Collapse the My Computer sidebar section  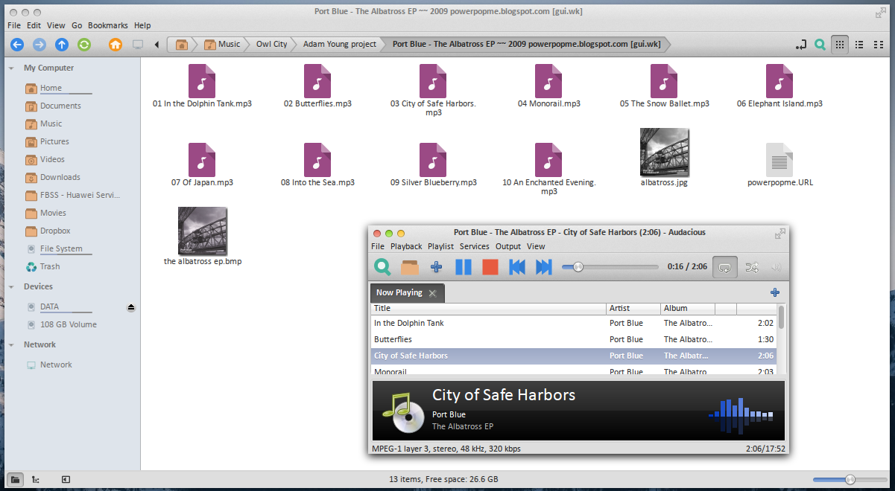[x=11, y=68]
